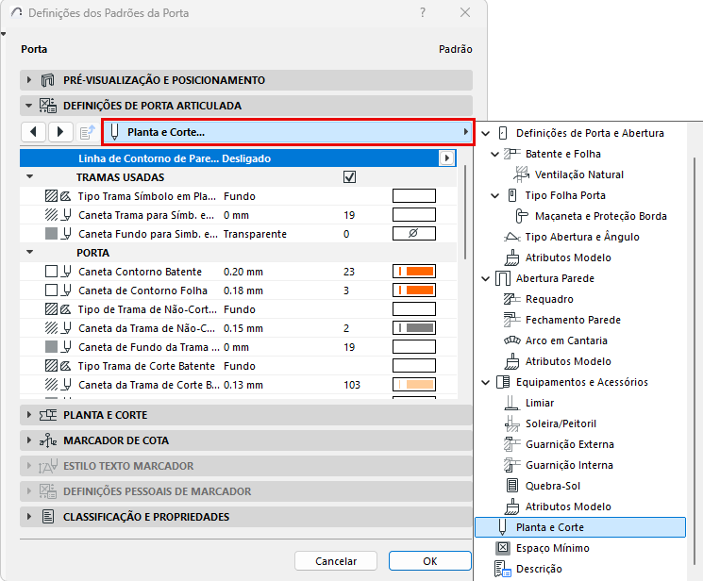703x581 pixels.
Task: Click the Limiar threshold icon
Action: [511, 403]
